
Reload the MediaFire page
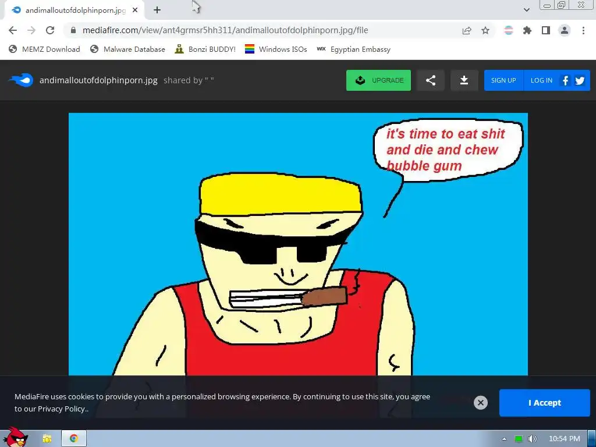[x=50, y=30]
